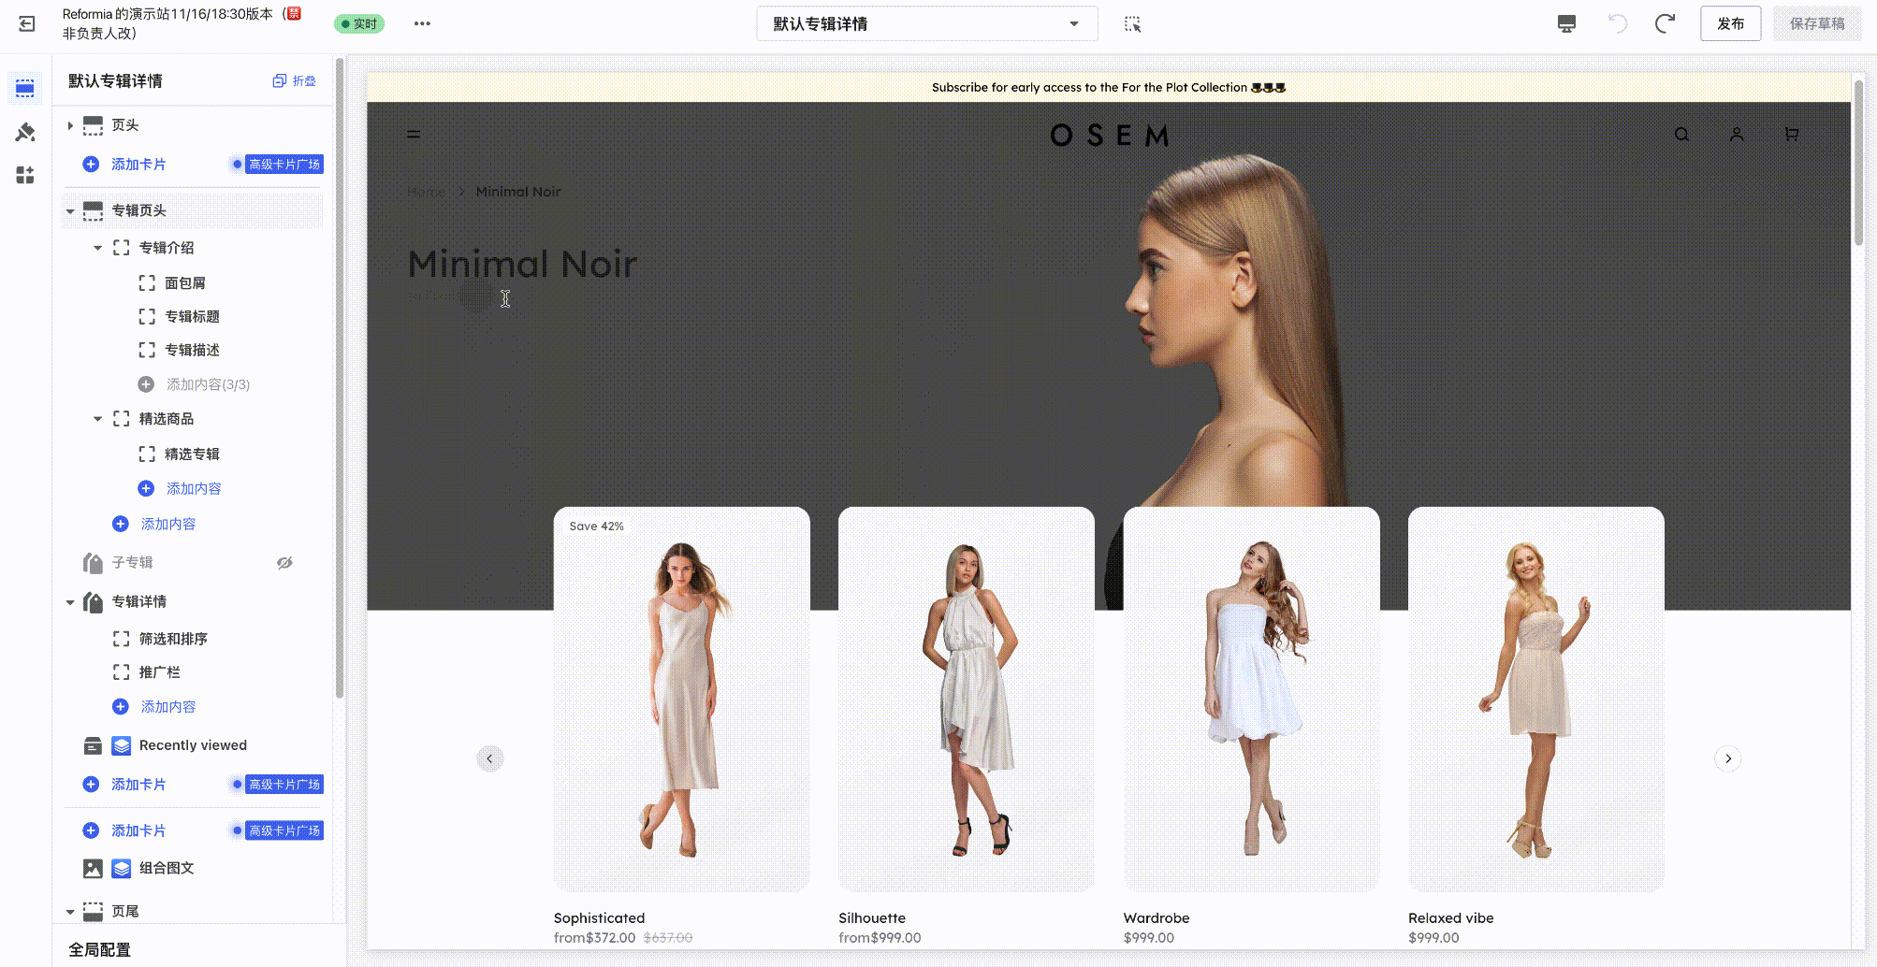1877x967 pixels.
Task: Click the redo arrow icon
Action: (1664, 24)
